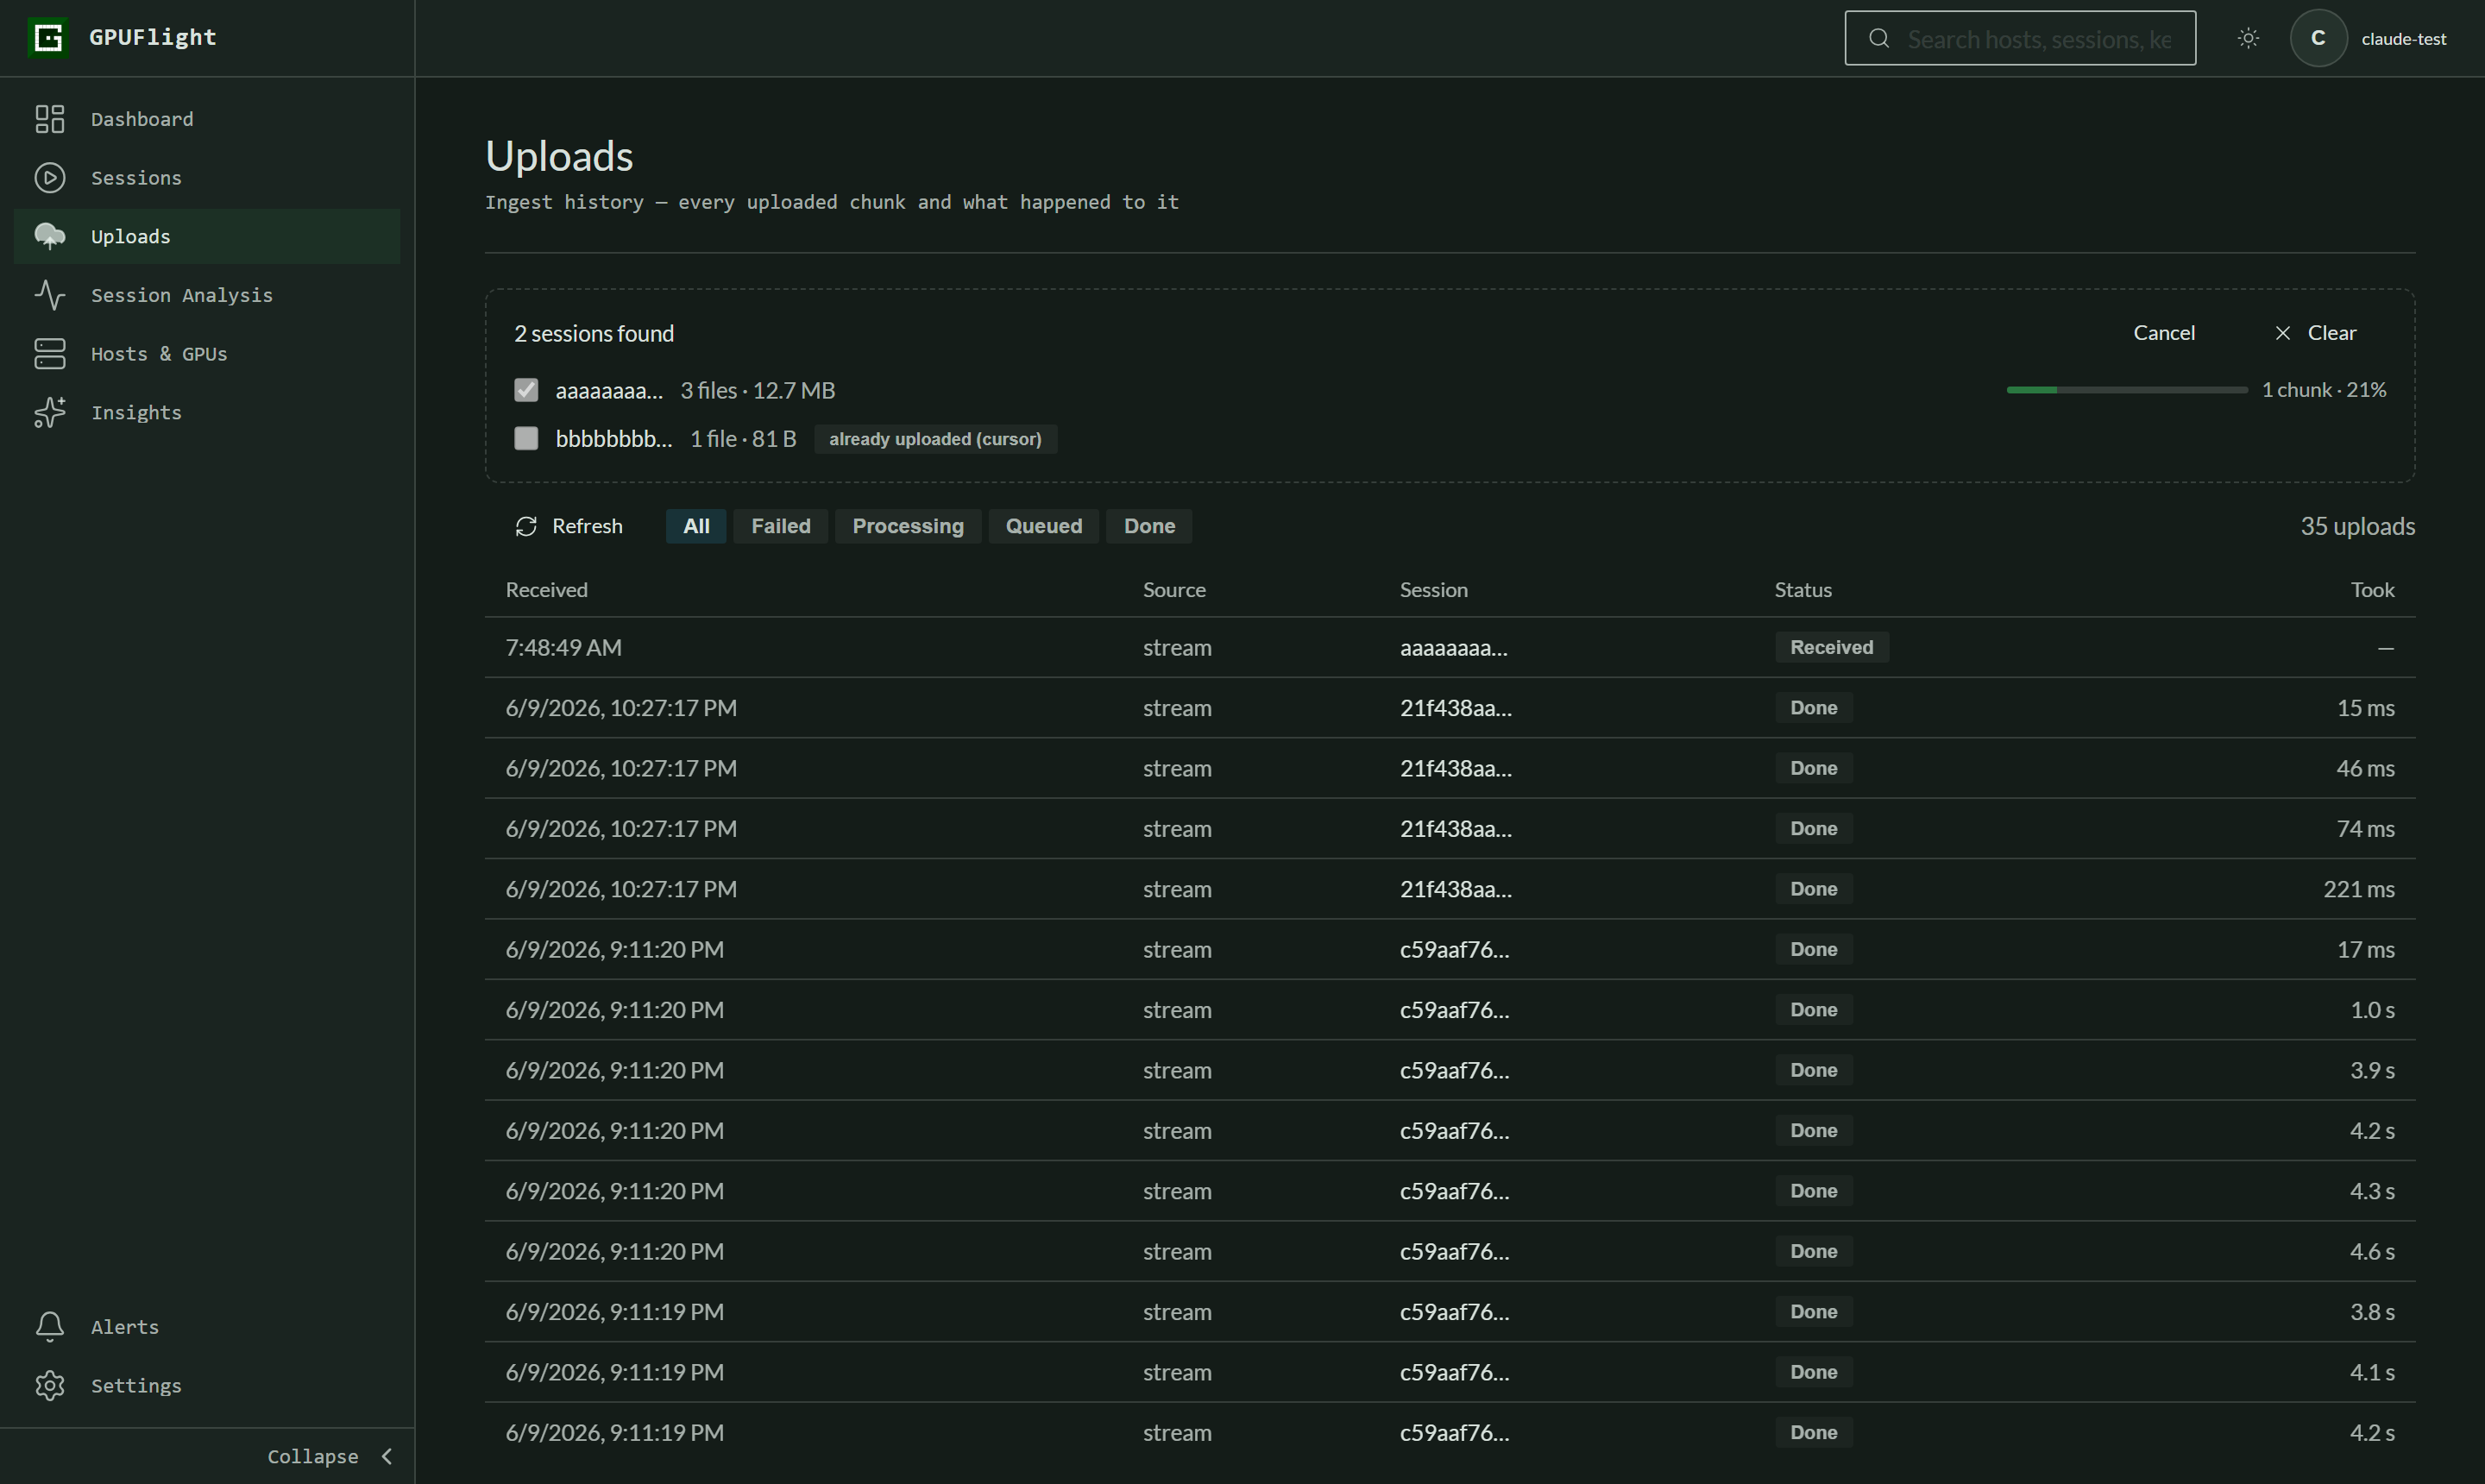Click session aaaaaaaa... in table row
This screenshot has width=2485, height=1484.
click(1453, 648)
